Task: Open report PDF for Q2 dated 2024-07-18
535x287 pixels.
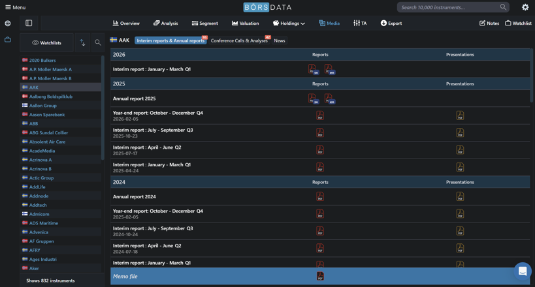Action: pos(320,248)
